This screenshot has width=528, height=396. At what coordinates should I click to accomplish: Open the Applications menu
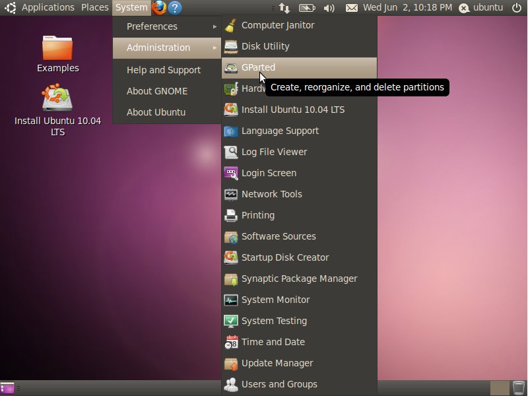point(48,7)
